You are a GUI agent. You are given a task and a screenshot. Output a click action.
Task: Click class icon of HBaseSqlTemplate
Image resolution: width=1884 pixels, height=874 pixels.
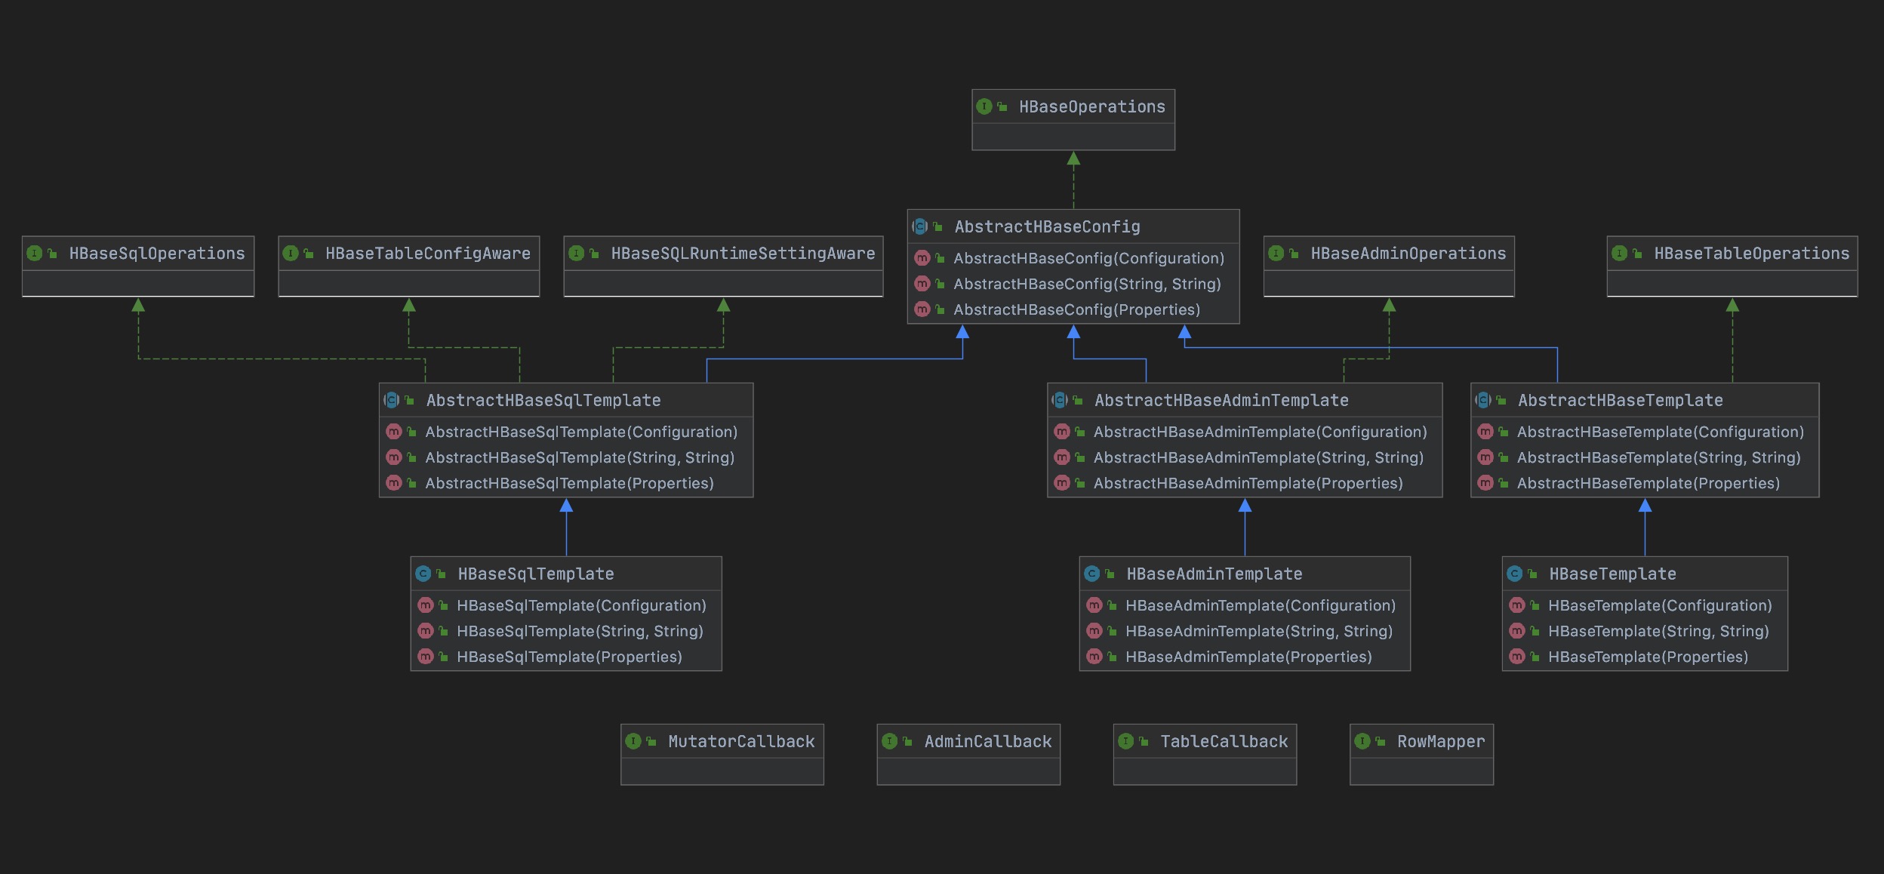[423, 574]
